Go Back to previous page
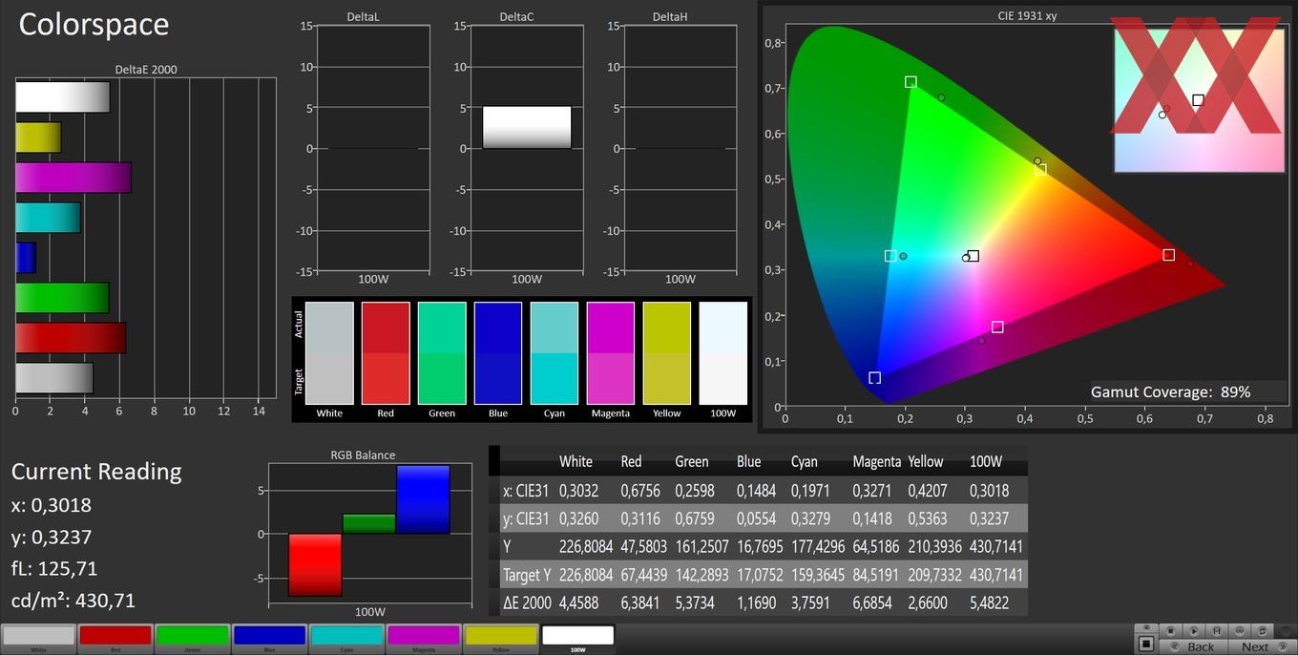1298x655 pixels. pos(1194,646)
